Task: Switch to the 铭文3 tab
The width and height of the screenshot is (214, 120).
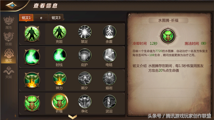Action: click(56, 18)
